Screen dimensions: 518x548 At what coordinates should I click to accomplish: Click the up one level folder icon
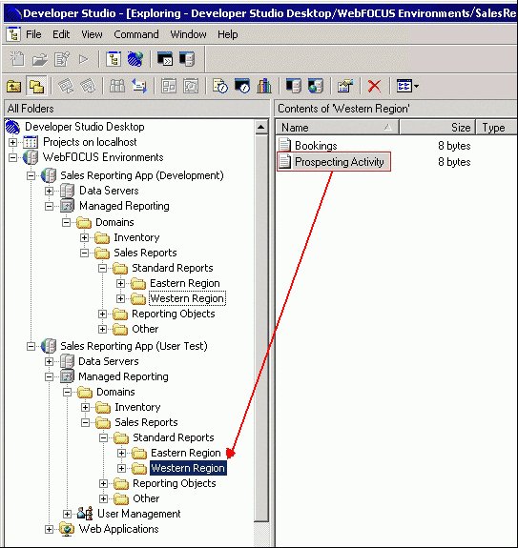pos(13,86)
